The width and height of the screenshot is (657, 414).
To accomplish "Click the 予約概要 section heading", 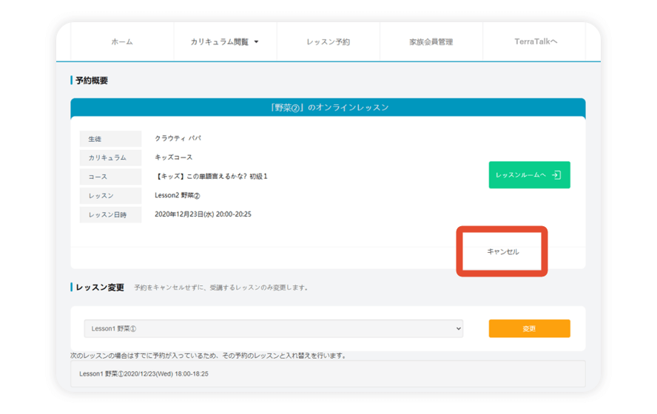I will [x=91, y=80].
